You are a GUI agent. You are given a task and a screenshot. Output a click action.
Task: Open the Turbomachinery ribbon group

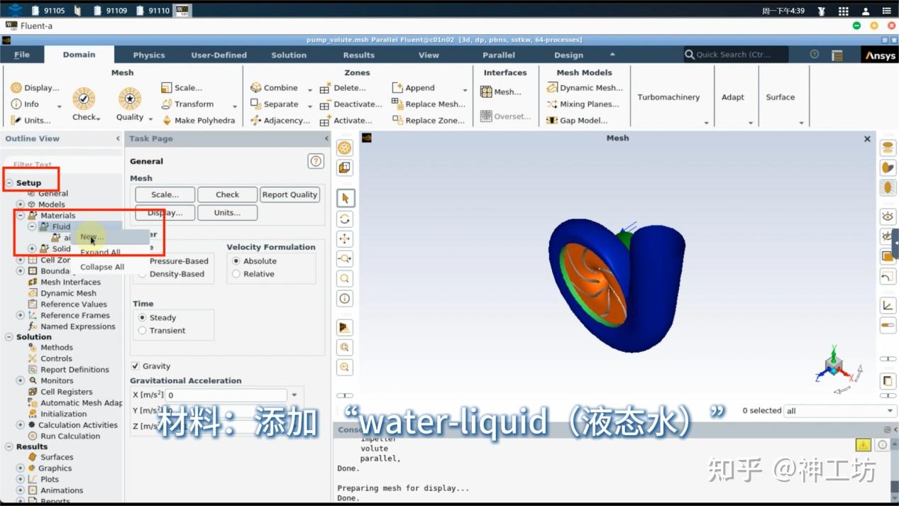point(668,97)
